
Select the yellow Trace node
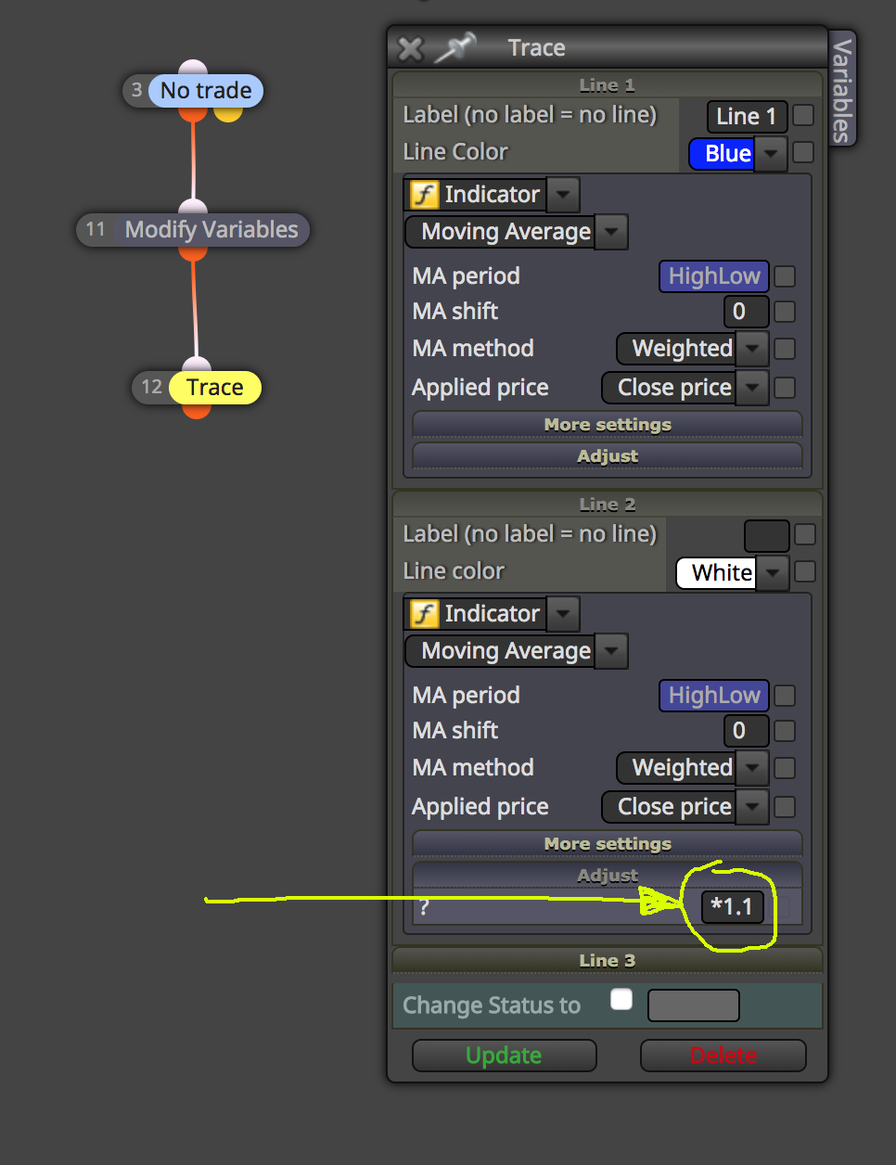click(215, 388)
